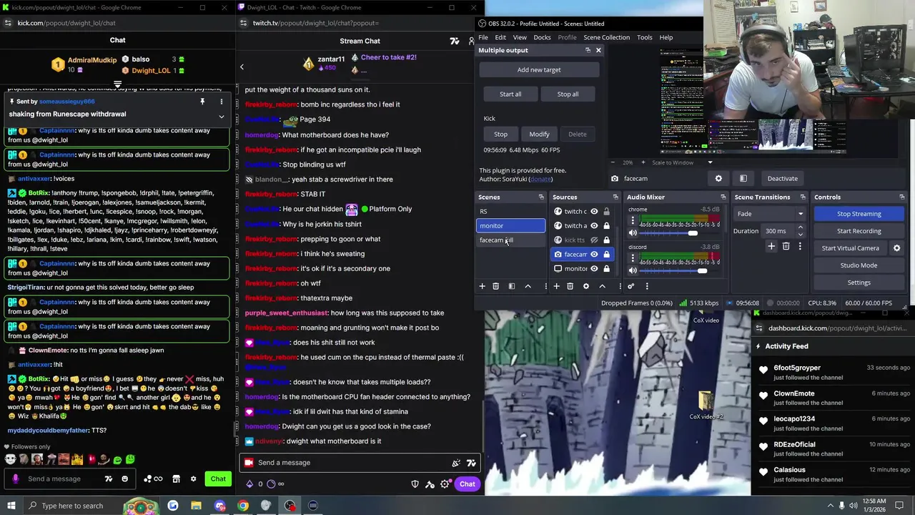Click Add new target button
Screen dimensions: 915x515
(539, 70)
